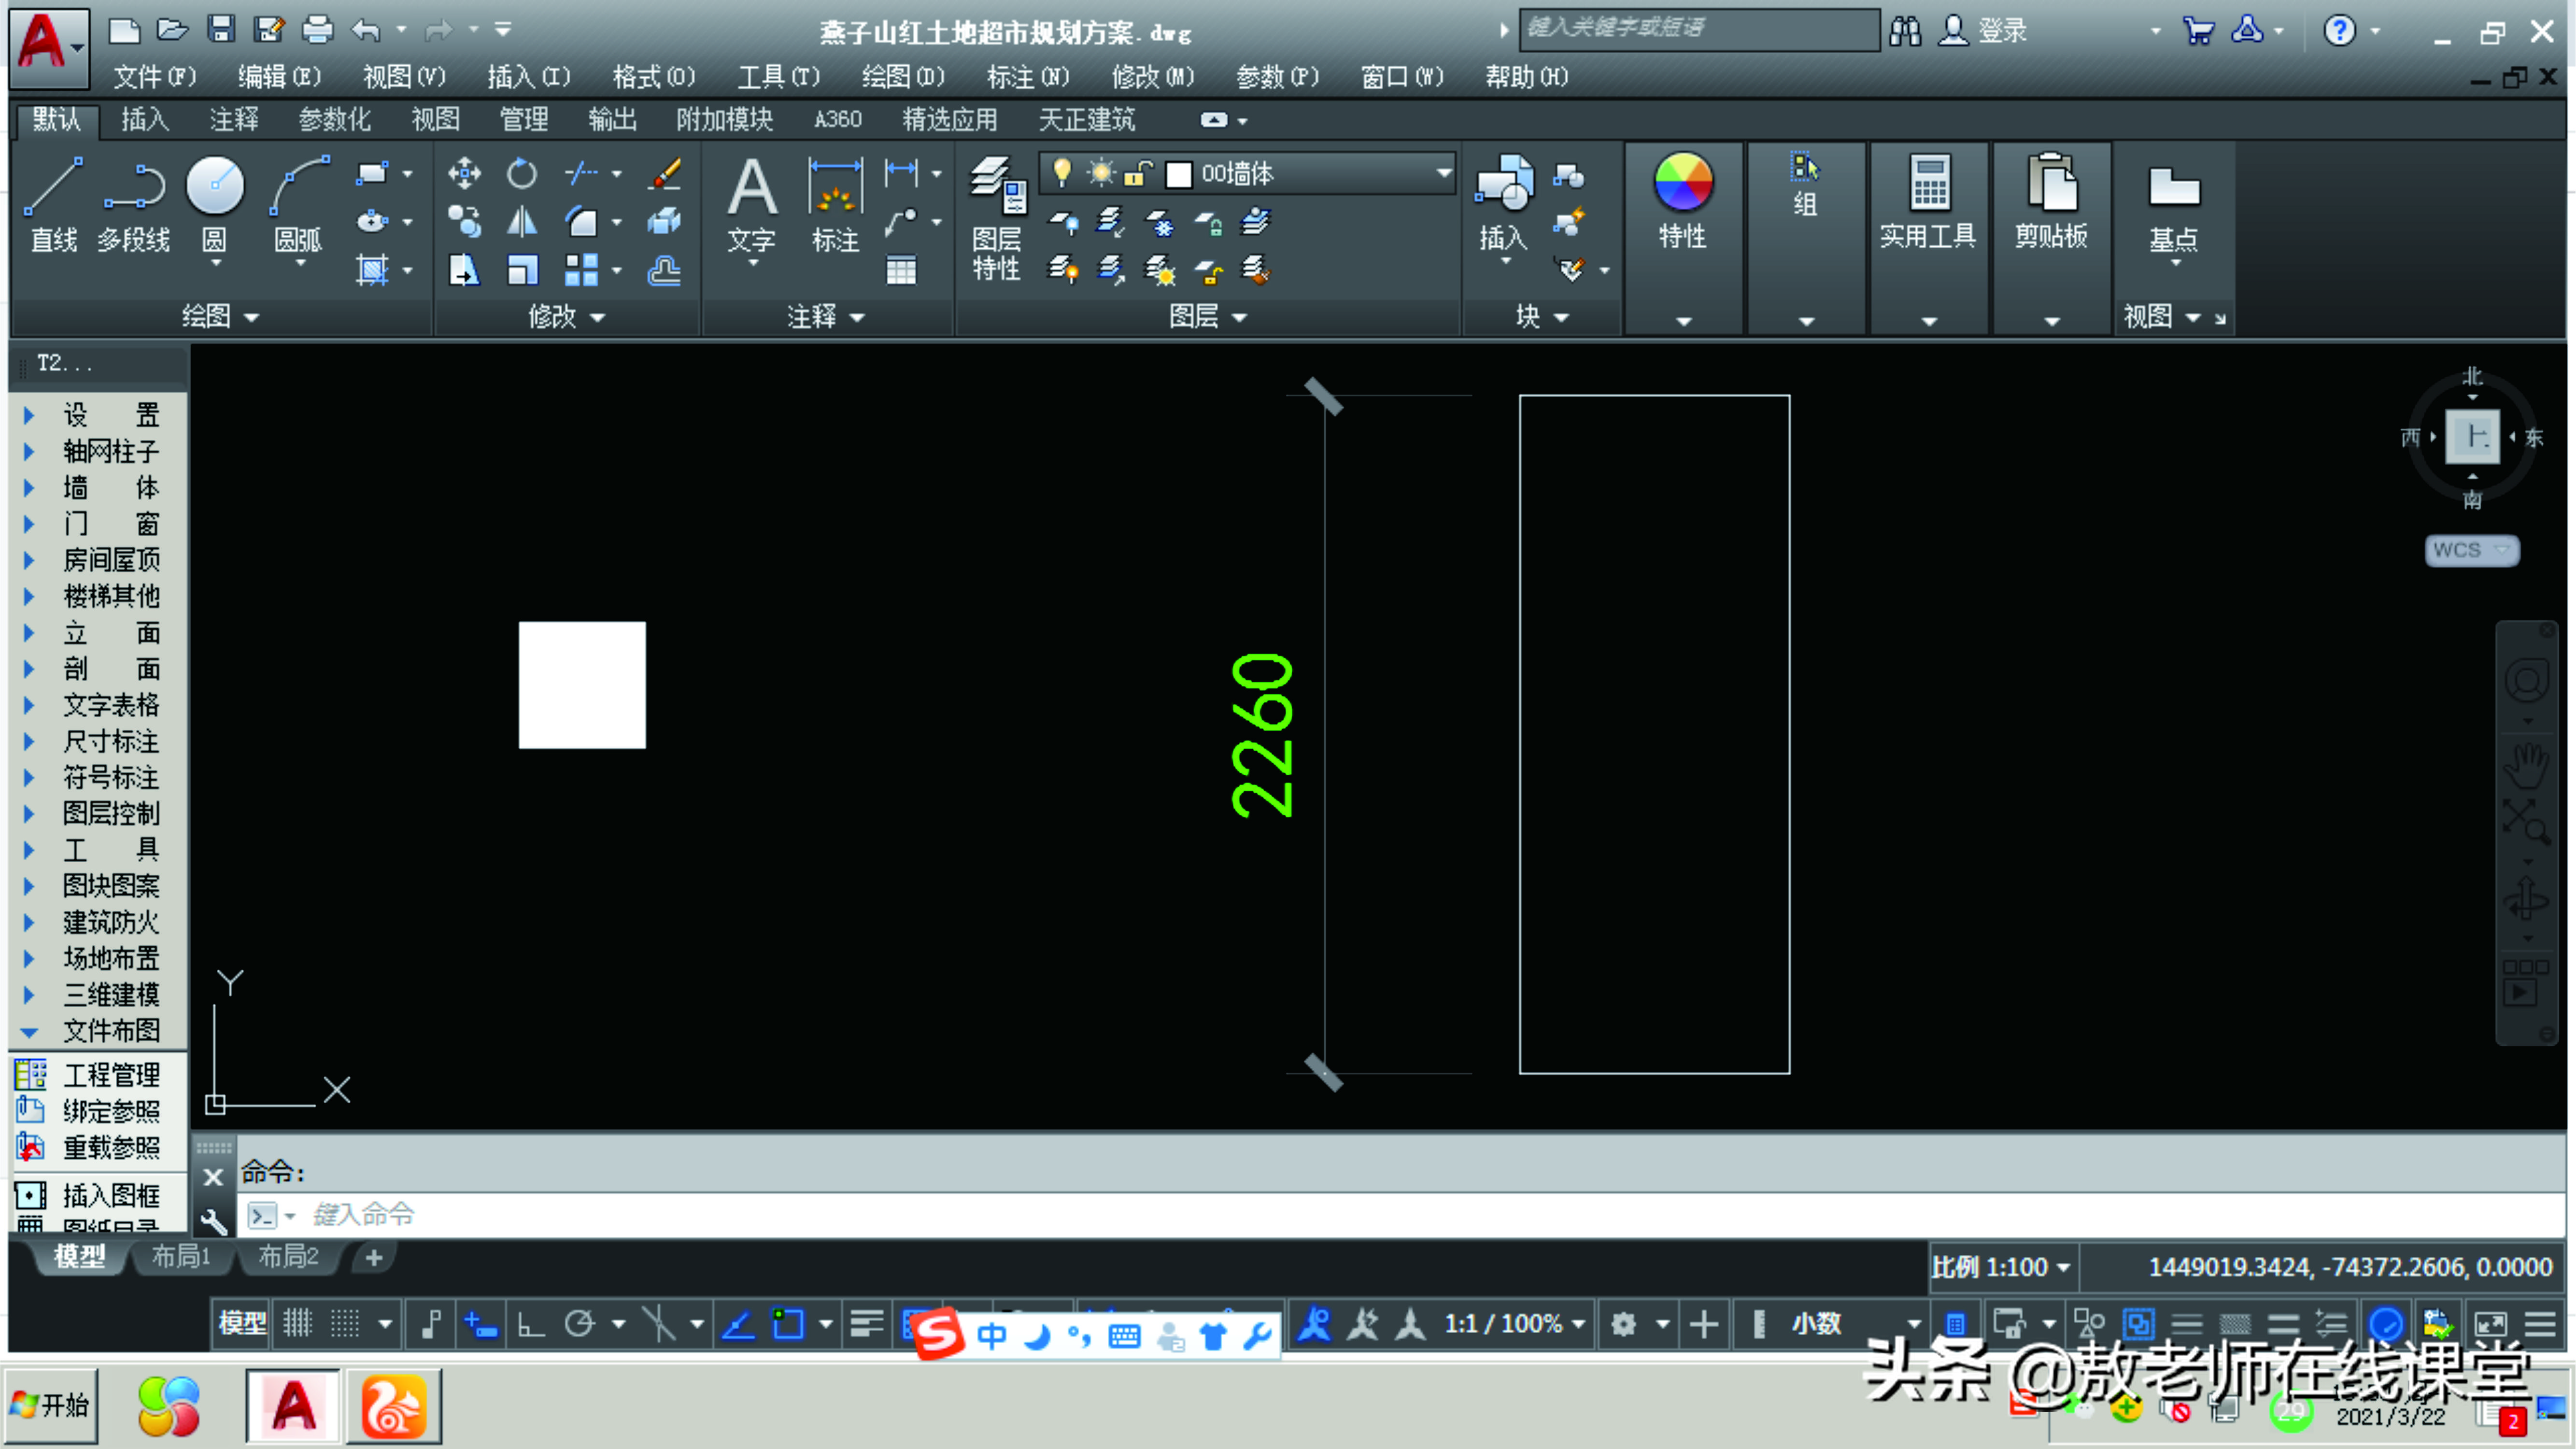Click the Move tool icon
2576x1449 pixels.
(x=464, y=174)
